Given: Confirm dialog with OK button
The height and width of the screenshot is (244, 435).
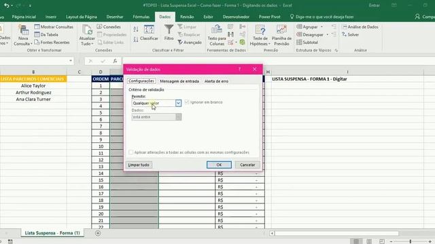Looking at the screenshot, I should 219,165.
